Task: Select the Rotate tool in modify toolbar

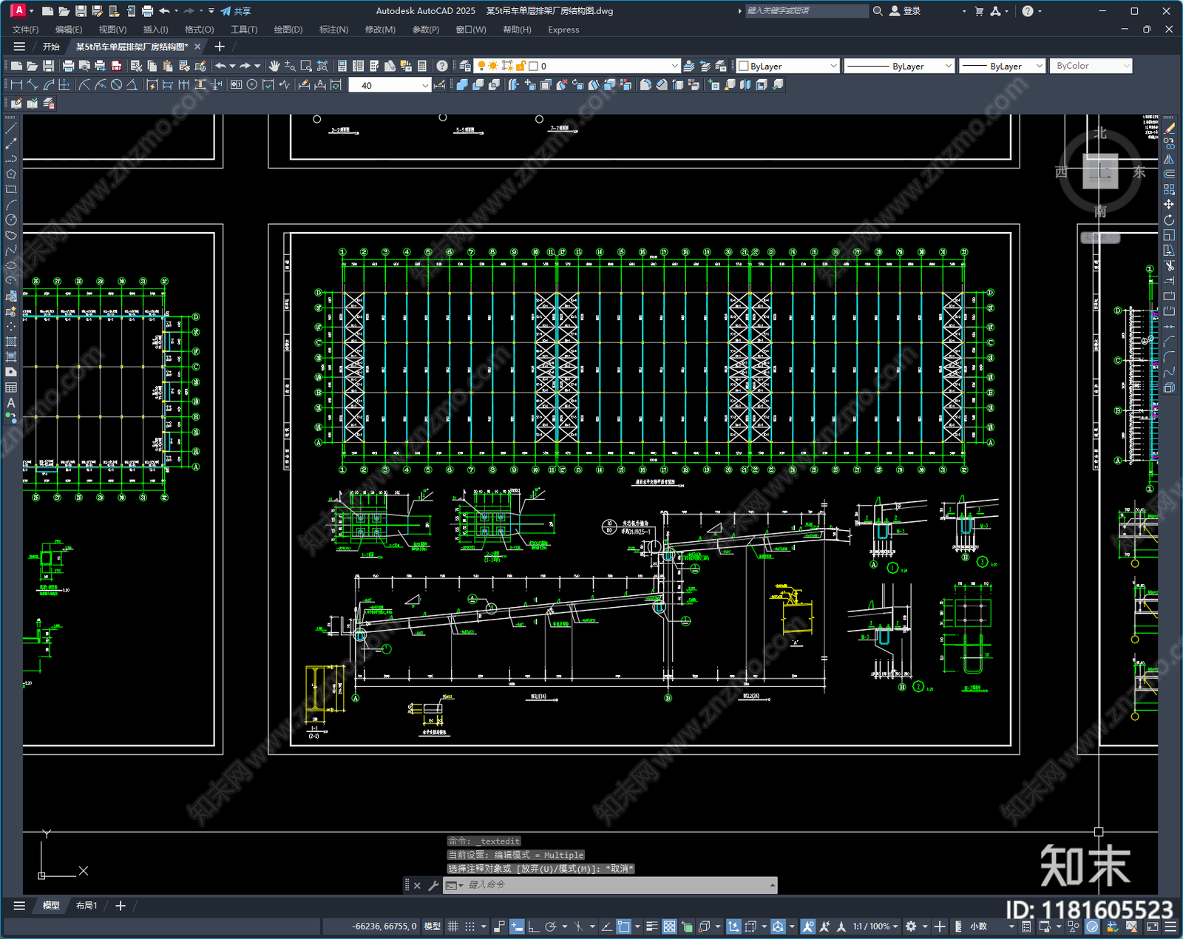Action: pyautogui.click(x=1169, y=220)
